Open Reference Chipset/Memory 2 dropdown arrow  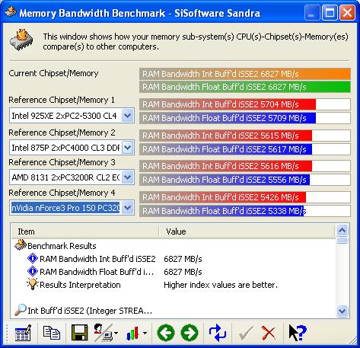coord(128,148)
